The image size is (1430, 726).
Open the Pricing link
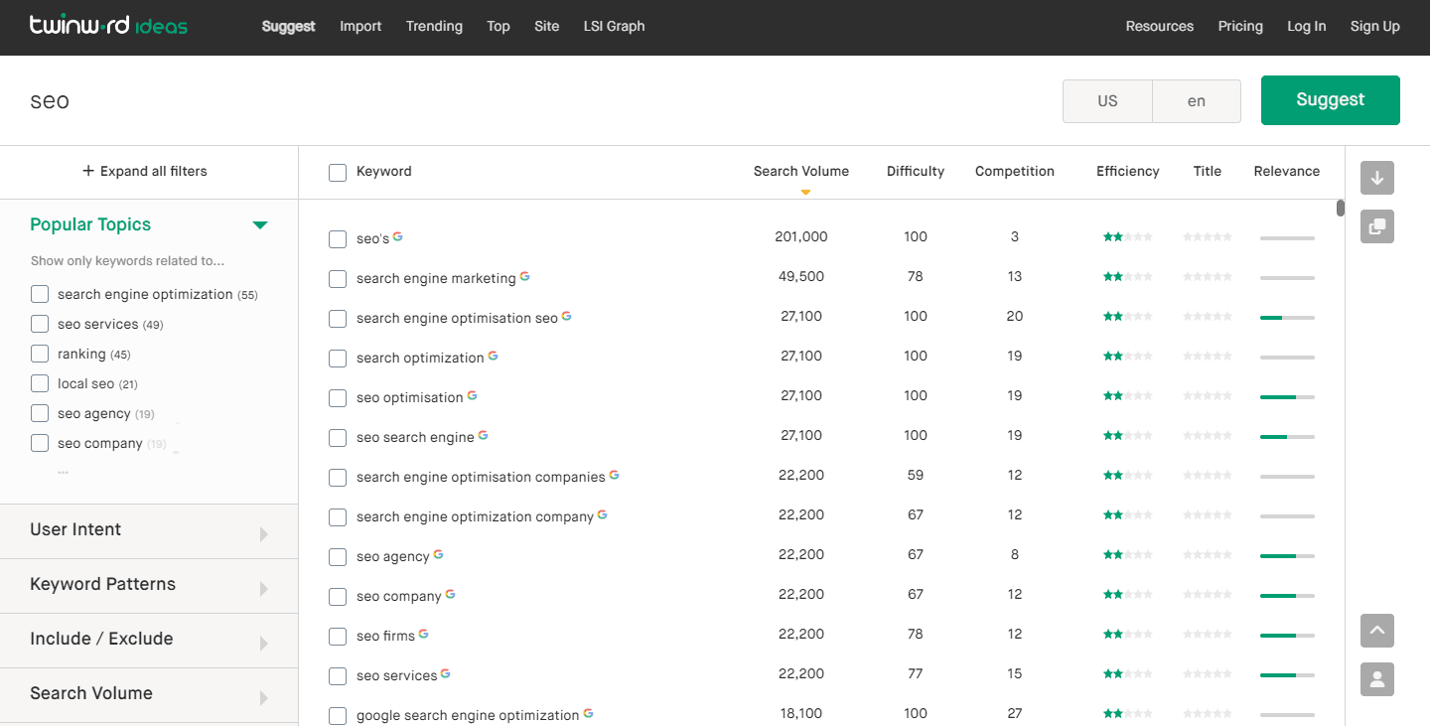(x=1240, y=27)
